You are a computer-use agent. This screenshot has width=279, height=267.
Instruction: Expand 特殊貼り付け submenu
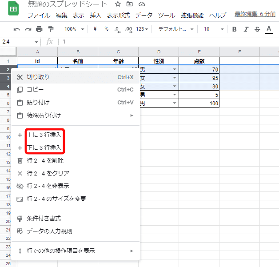pyautogui.click(x=76, y=115)
